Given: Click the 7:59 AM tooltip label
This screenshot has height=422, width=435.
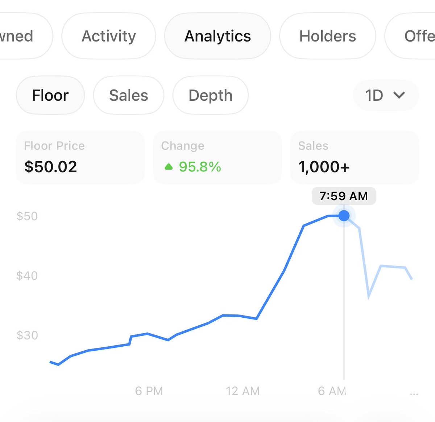Looking at the screenshot, I should coord(344,196).
